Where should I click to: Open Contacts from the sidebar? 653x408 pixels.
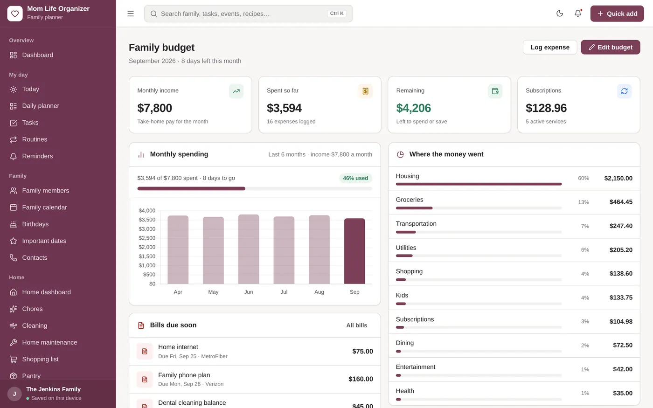pos(58,258)
